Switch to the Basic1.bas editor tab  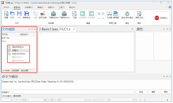pos(48,29)
